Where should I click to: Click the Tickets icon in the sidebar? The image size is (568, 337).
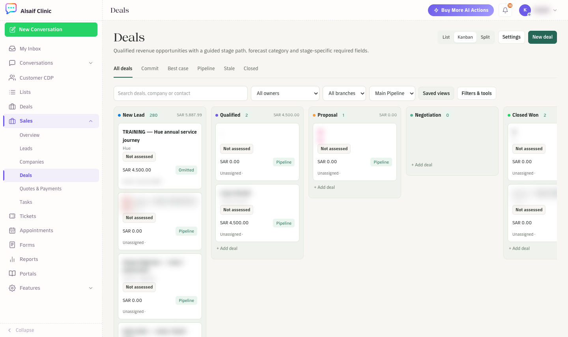click(12, 216)
